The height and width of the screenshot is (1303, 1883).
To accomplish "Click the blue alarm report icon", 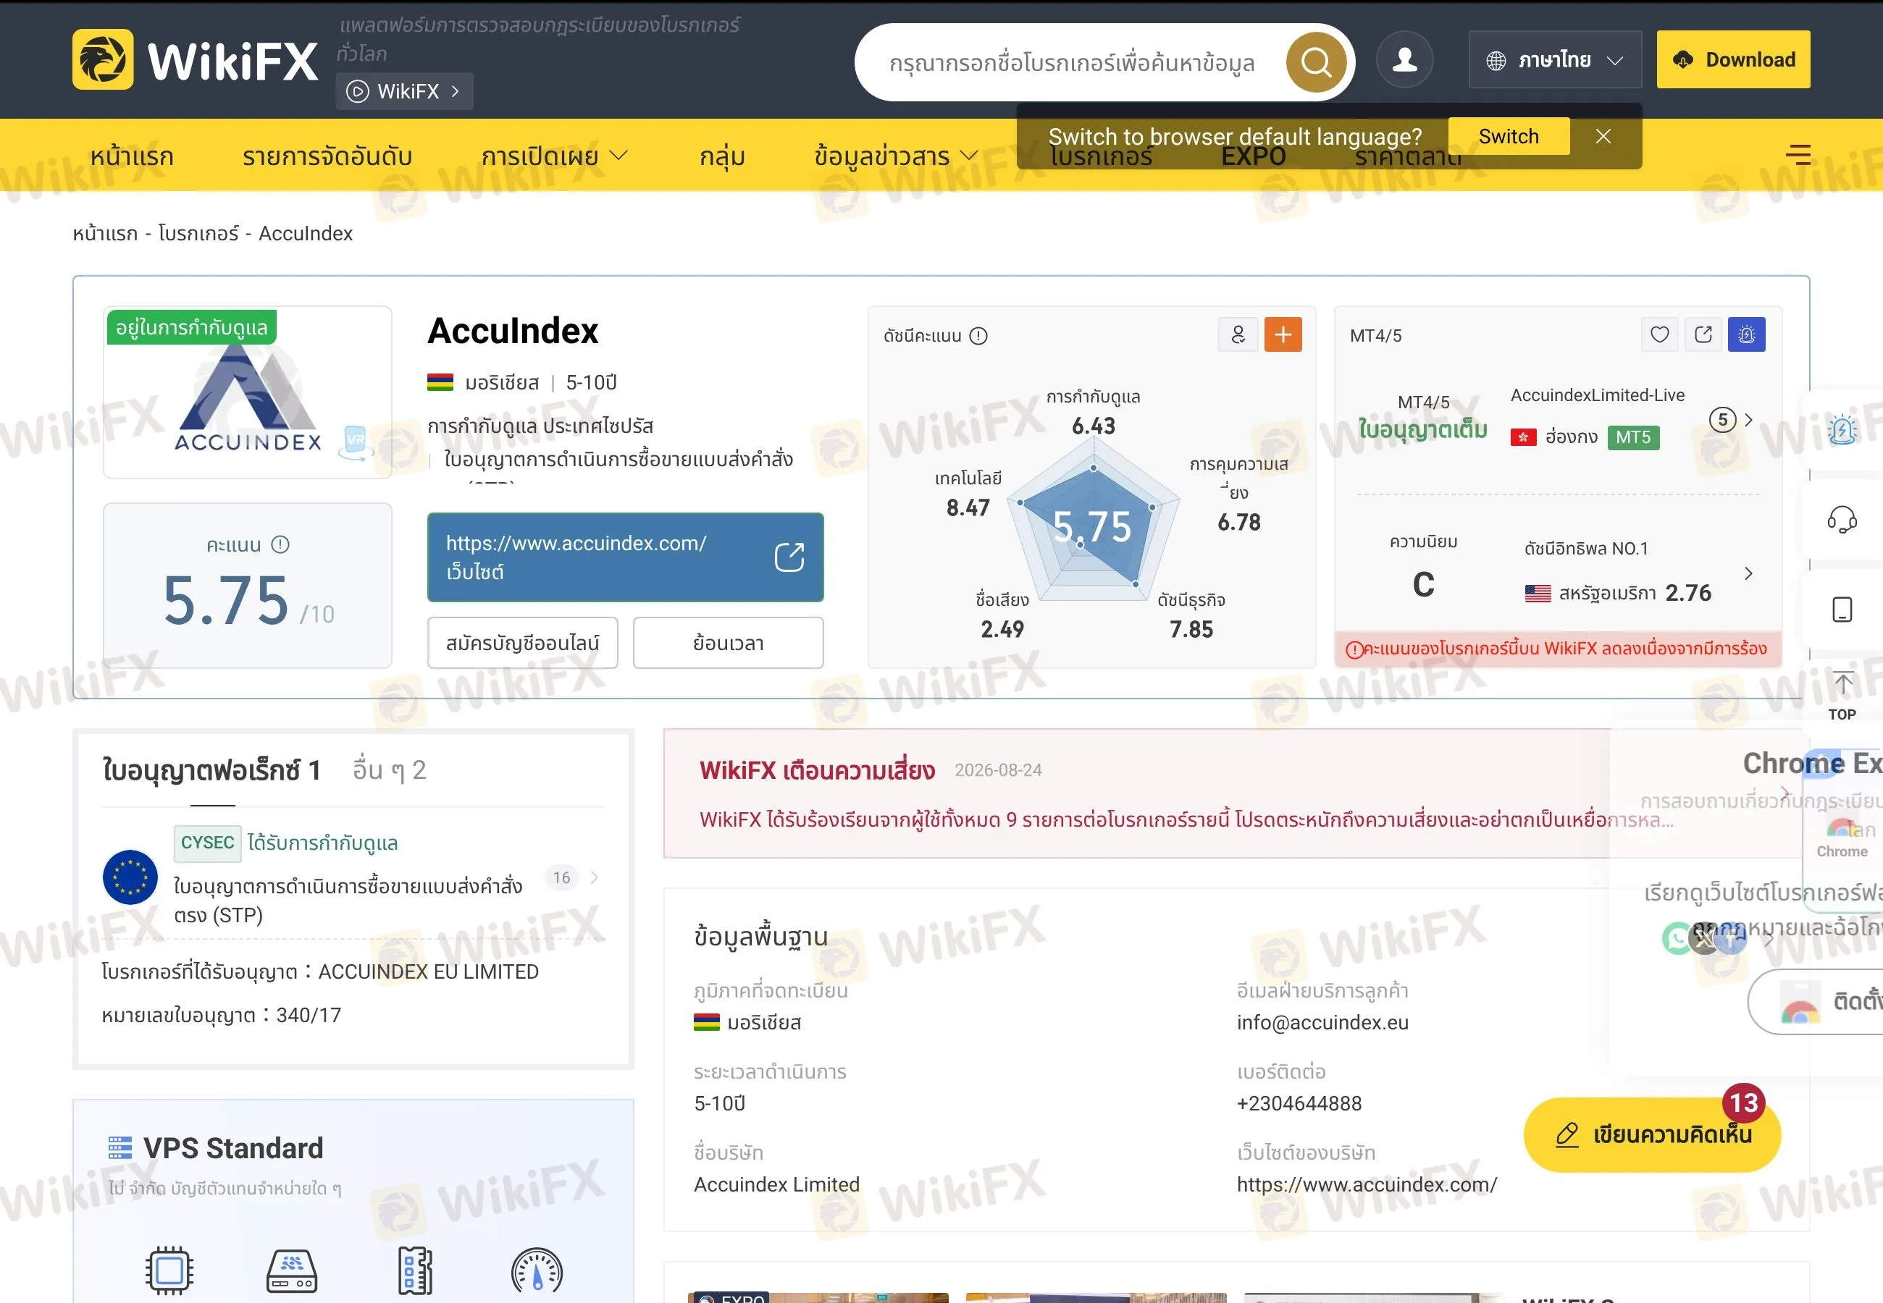I will point(1747,334).
